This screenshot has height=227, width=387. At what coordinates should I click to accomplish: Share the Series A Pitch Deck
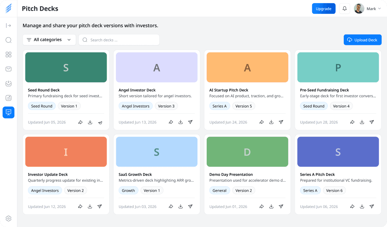[352, 206]
